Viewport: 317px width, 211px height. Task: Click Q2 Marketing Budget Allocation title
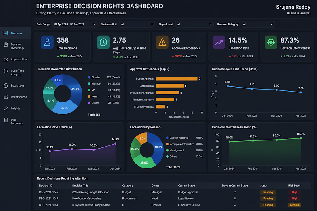(91, 192)
